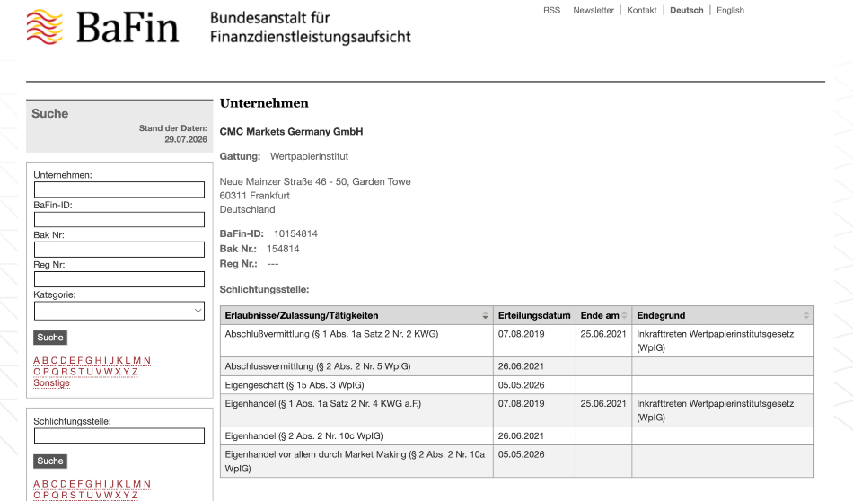Click the Stand der Daten date 29.07.2026
The image size is (853, 501).
(x=186, y=140)
